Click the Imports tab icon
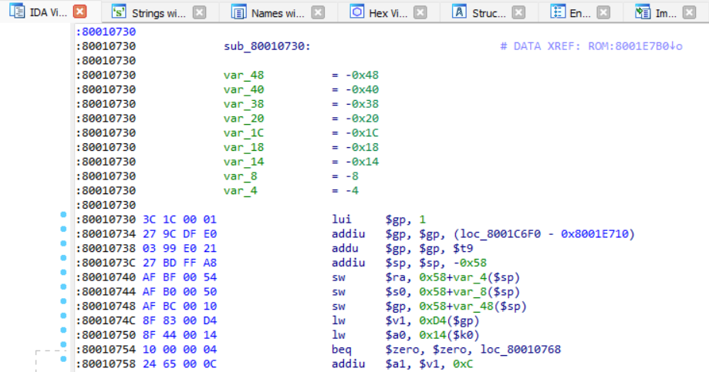This screenshot has height=372, width=709. [x=642, y=12]
